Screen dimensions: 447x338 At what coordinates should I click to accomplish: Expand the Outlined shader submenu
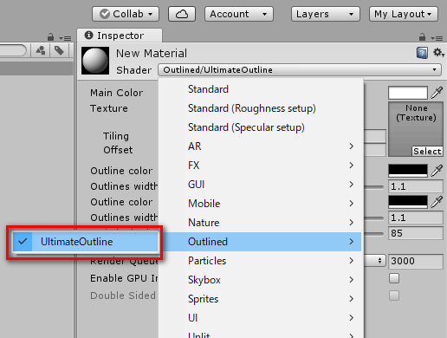[260, 242]
